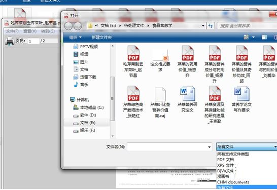Select PowerPoint file 论文格式要求
Image resolution: width=277 pixels, height=190 pixels.
tap(160, 61)
